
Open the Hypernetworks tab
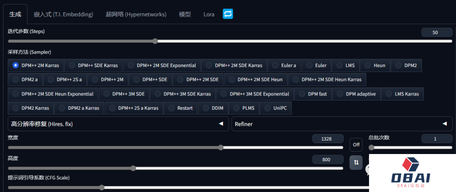coord(136,14)
